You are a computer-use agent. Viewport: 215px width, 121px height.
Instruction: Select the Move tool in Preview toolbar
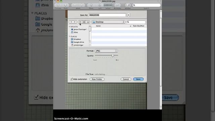tap(91, 5)
